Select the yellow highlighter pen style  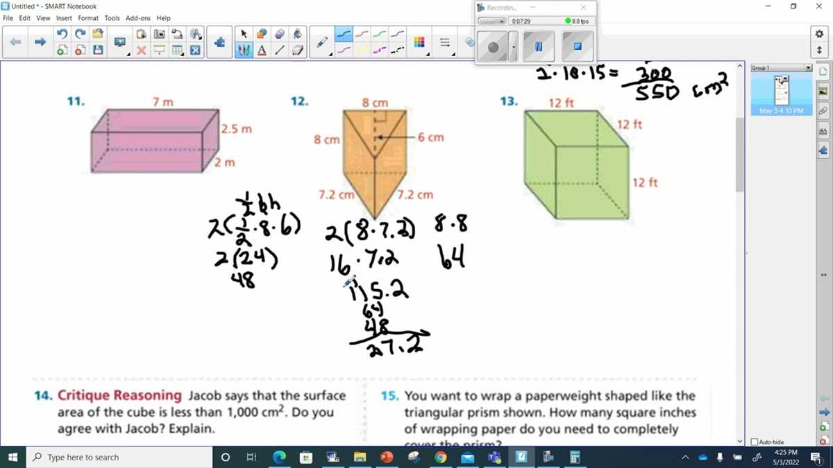(x=362, y=50)
